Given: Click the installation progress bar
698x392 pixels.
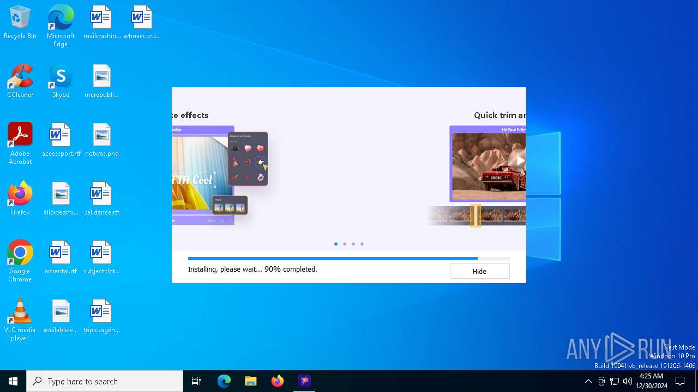Looking at the screenshot, I should (348, 259).
